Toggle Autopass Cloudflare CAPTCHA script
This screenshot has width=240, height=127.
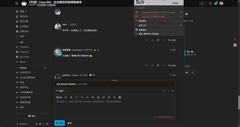[x=137, y=12]
